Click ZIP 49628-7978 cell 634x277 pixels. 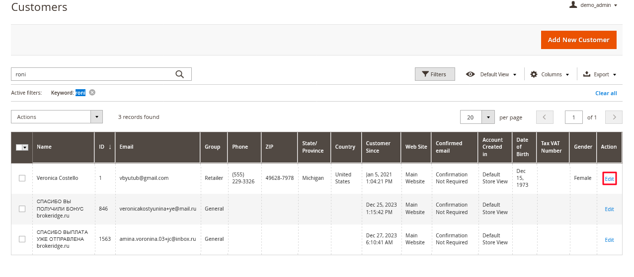tap(279, 178)
